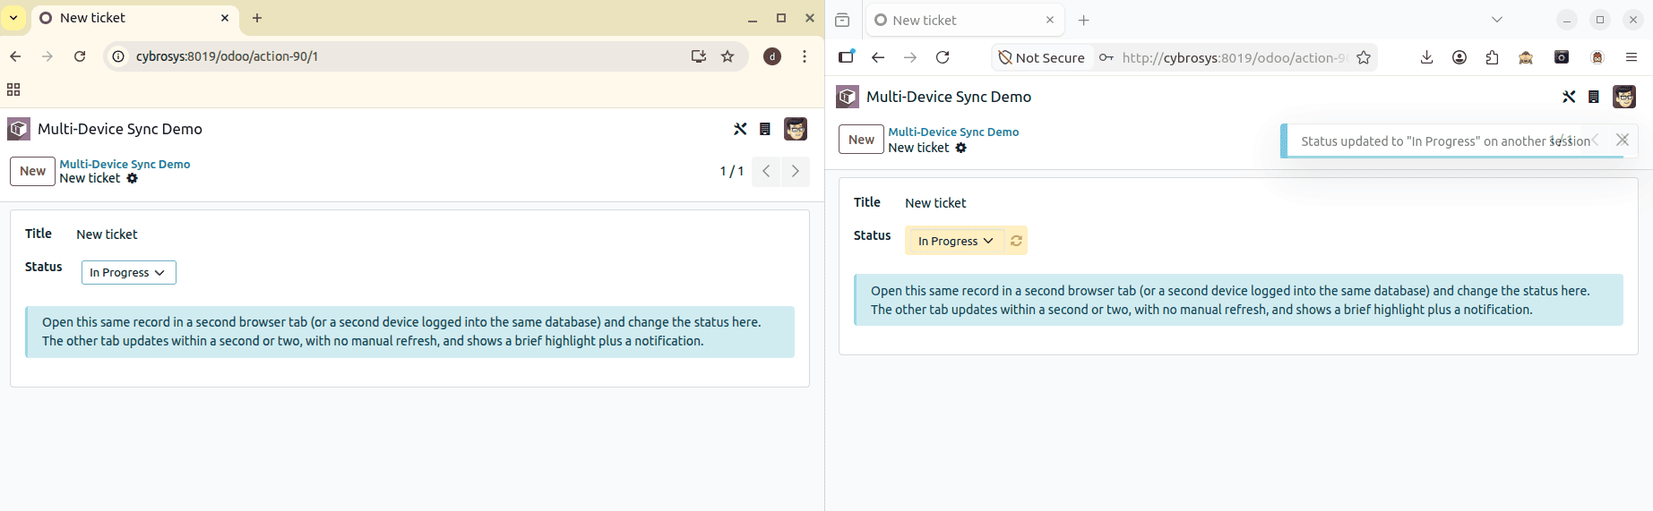Image resolution: width=1653 pixels, height=511 pixels.
Task: Click New button in Firefox window
Action: tap(861, 139)
